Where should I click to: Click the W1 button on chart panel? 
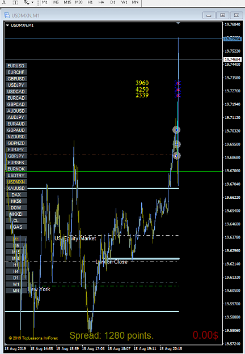(16, 284)
